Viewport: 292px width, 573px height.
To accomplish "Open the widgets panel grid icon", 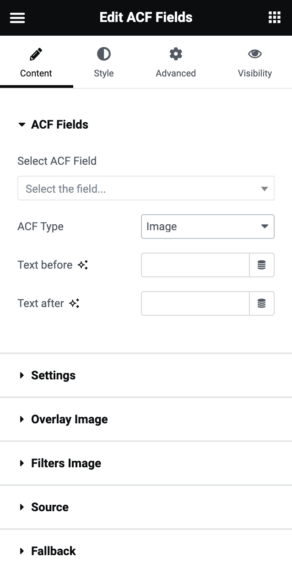I will click(274, 17).
